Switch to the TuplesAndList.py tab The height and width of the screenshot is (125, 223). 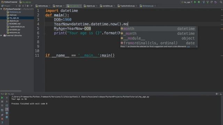click(127, 6)
